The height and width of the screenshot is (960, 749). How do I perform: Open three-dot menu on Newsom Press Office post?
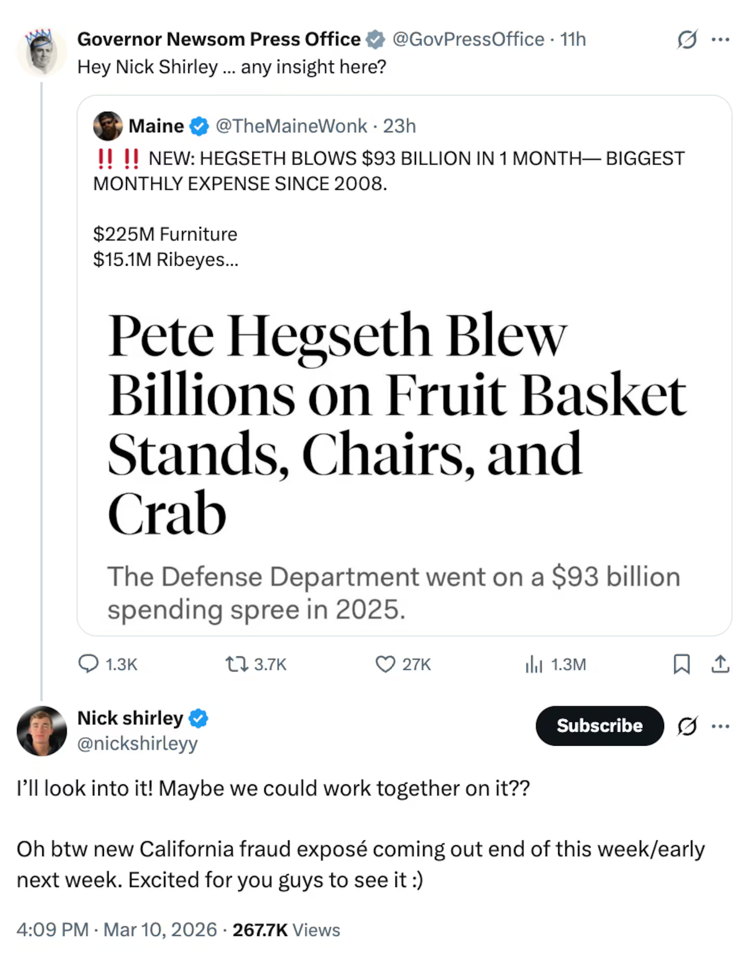[720, 40]
